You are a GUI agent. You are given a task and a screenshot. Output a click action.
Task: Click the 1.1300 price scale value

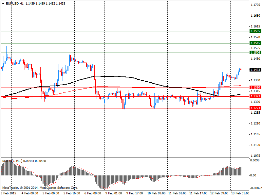point(256,102)
